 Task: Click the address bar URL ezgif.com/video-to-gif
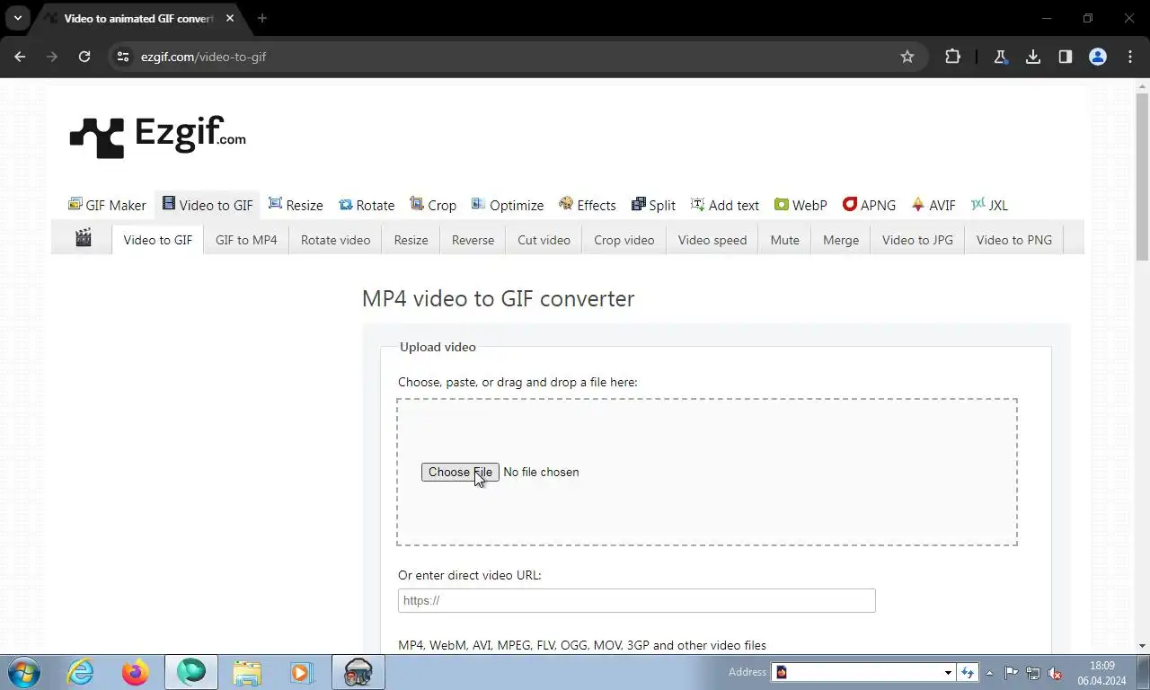point(204,57)
